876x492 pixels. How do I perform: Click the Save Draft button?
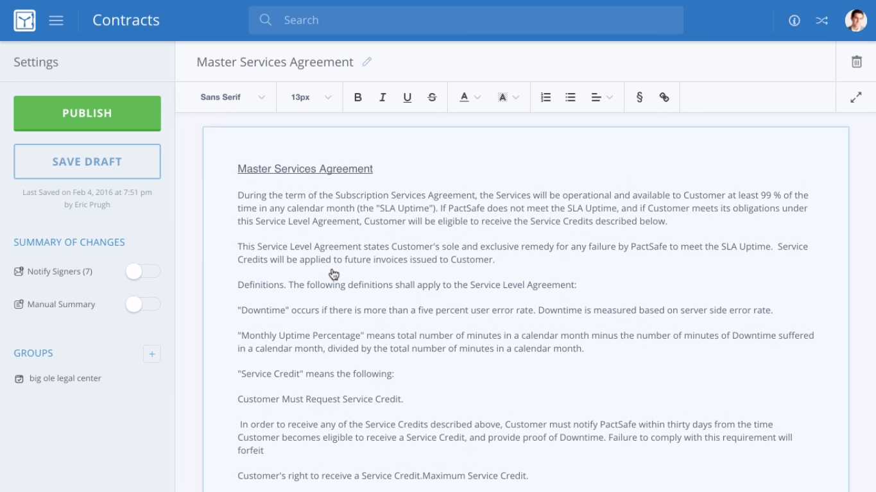click(87, 162)
